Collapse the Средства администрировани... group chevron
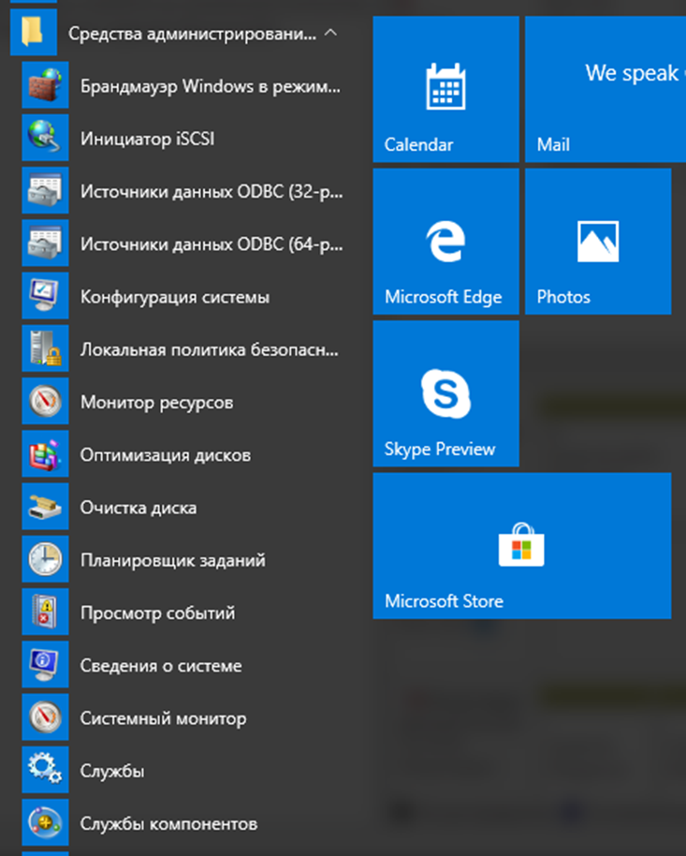This screenshot has height=856, width=686. (x=330, y=33)
